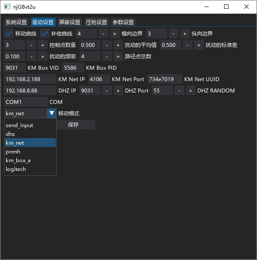257x260 pixels.
Task: Increase DHZ RANDOM with plus button
Action: pyautogui.click(x=190, y=90)
